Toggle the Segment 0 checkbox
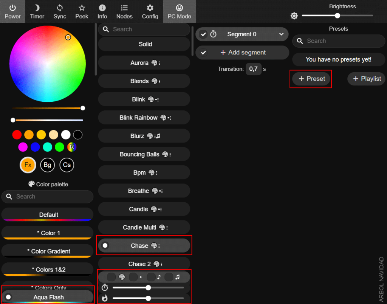The height and width of the screenshot is (304, 387). [203, 34]
